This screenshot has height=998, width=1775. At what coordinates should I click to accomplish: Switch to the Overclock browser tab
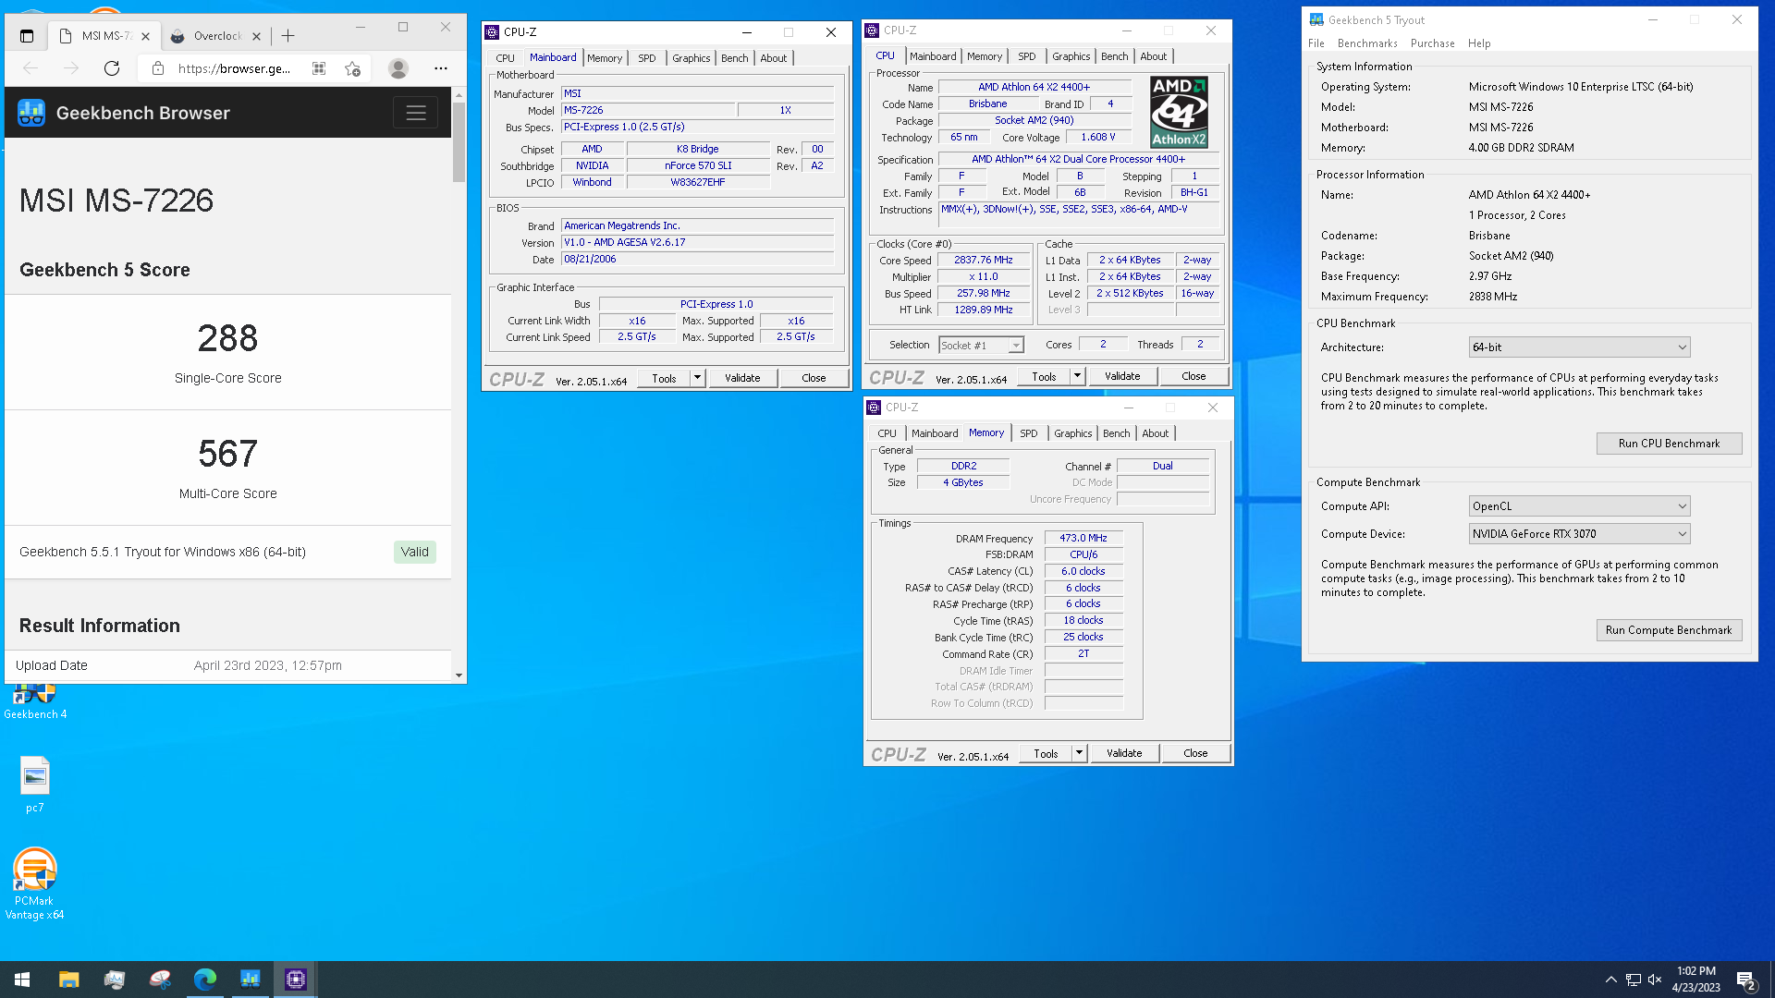(217, 36)
